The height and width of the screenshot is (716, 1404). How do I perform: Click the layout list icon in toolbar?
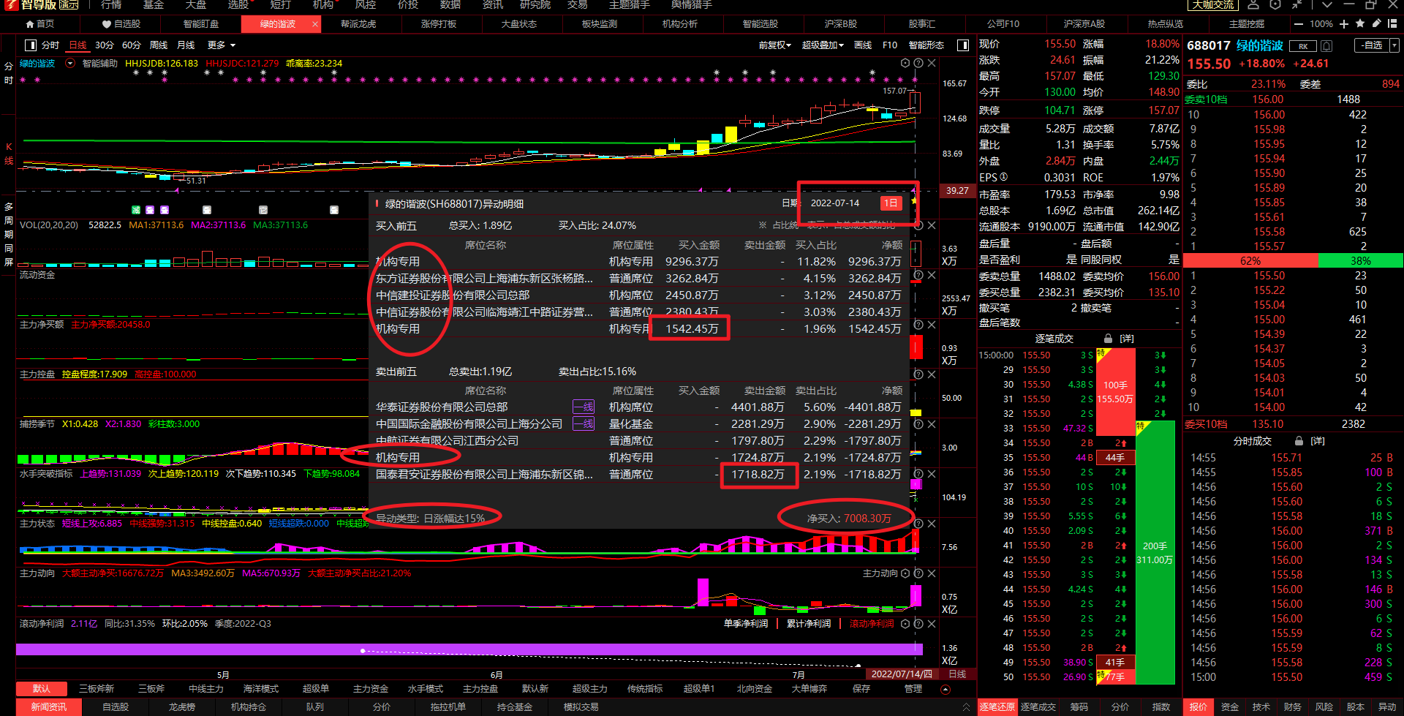1392,24
